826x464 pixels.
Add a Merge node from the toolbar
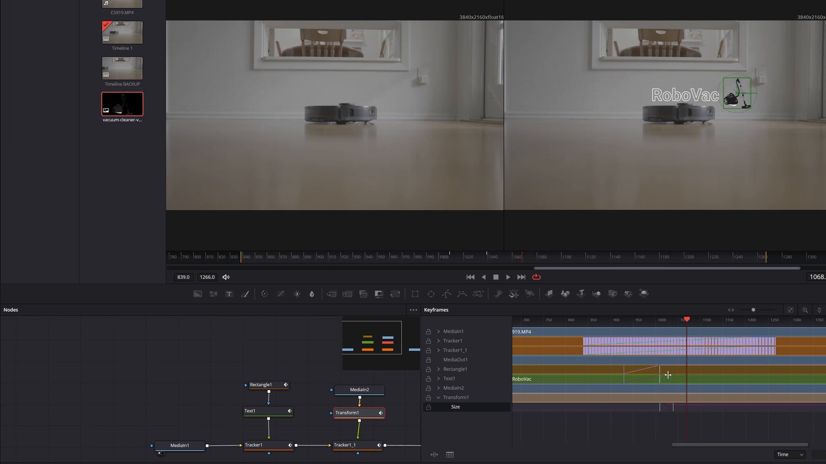331,294
